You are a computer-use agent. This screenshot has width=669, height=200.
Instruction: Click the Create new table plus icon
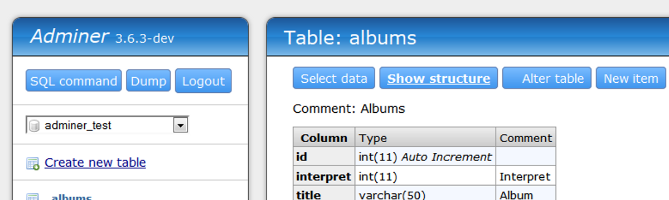(x=33, y=163)
